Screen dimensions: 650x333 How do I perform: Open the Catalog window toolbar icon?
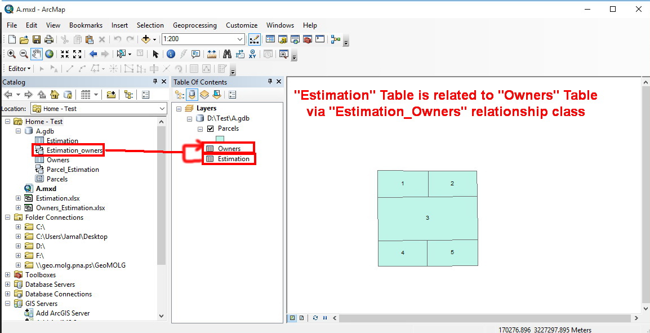pos(283,39)
